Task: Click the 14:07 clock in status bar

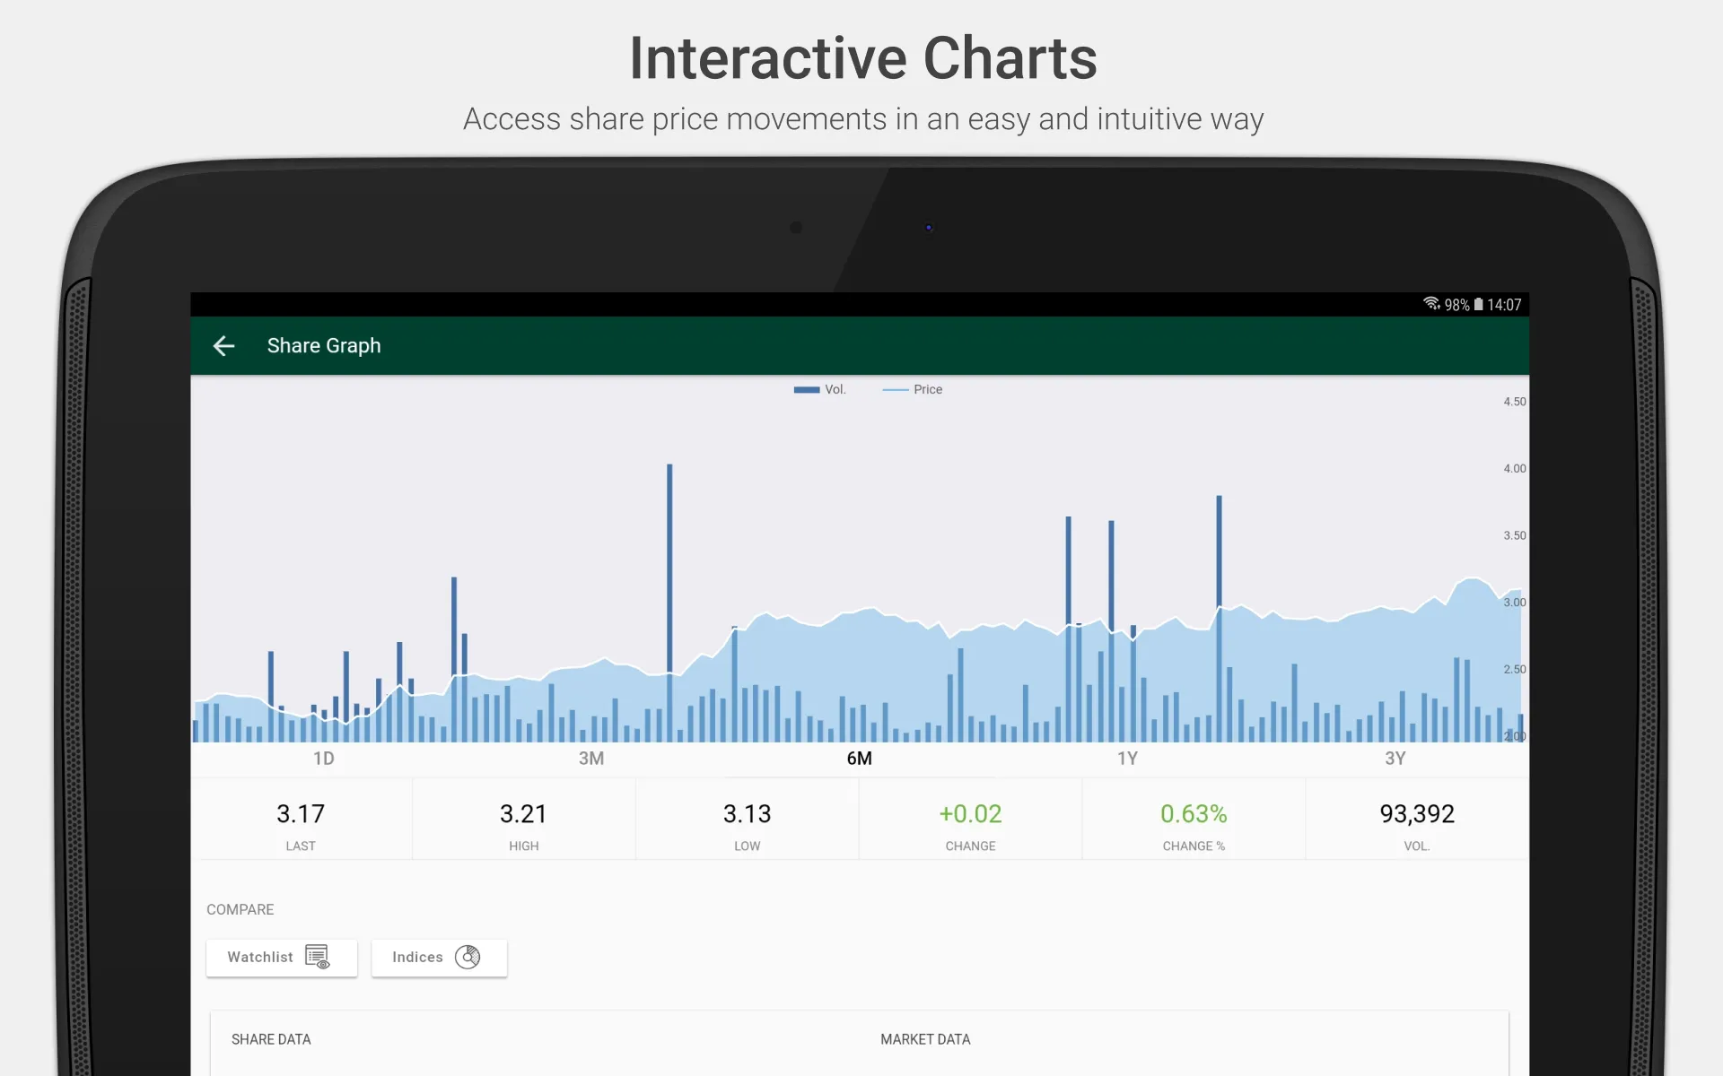Action: 1504,305
